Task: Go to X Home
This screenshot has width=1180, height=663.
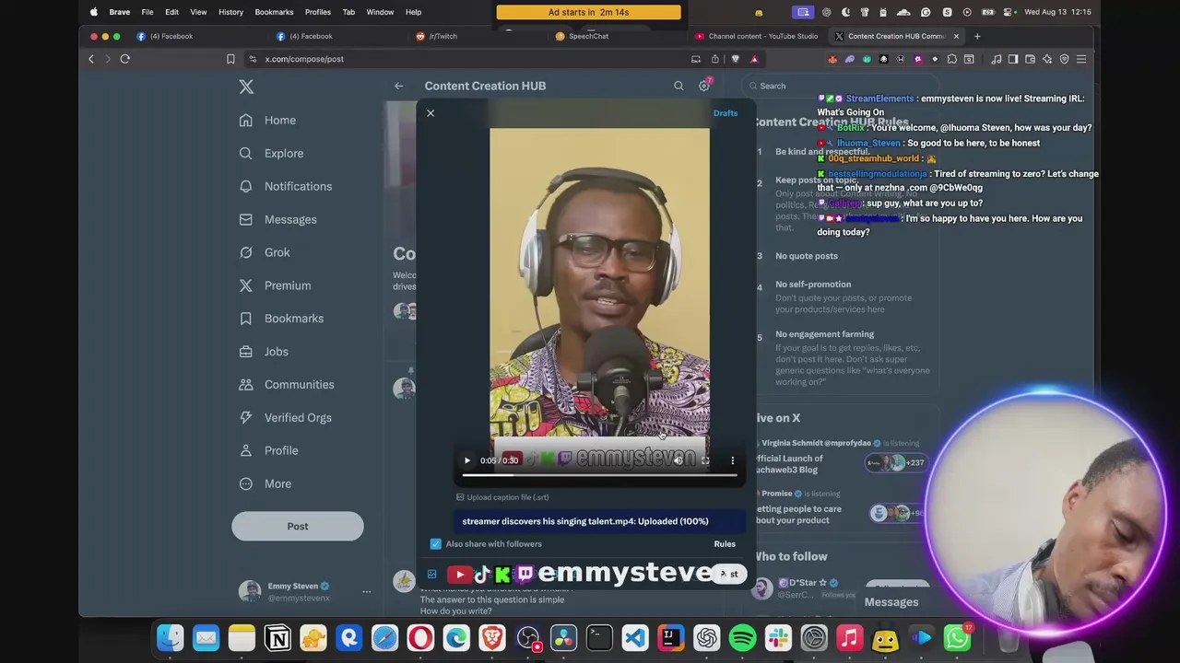Action: click(x=268, y=121)
